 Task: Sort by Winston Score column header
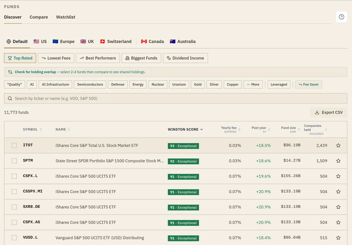click(185, 129)
